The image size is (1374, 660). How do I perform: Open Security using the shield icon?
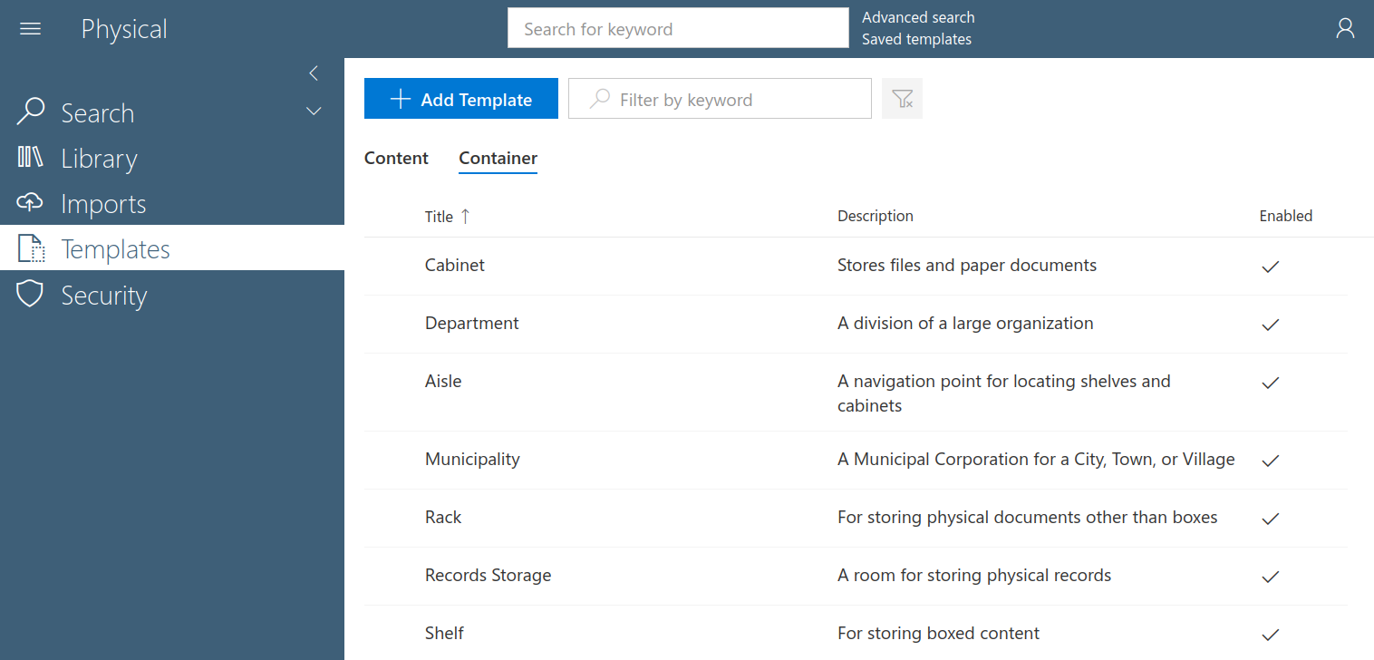pos(30,294)
